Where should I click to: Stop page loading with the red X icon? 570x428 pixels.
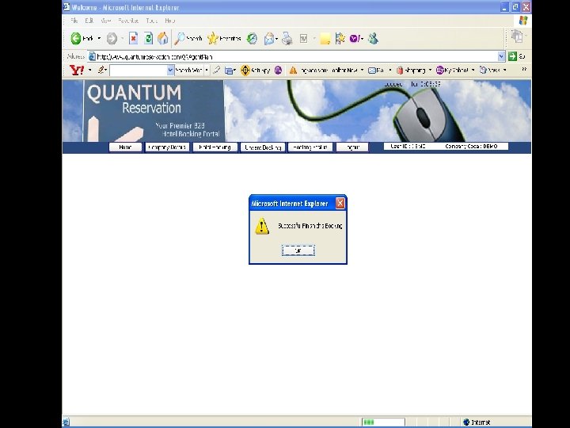pyautogui.click(x=134, y=38)
